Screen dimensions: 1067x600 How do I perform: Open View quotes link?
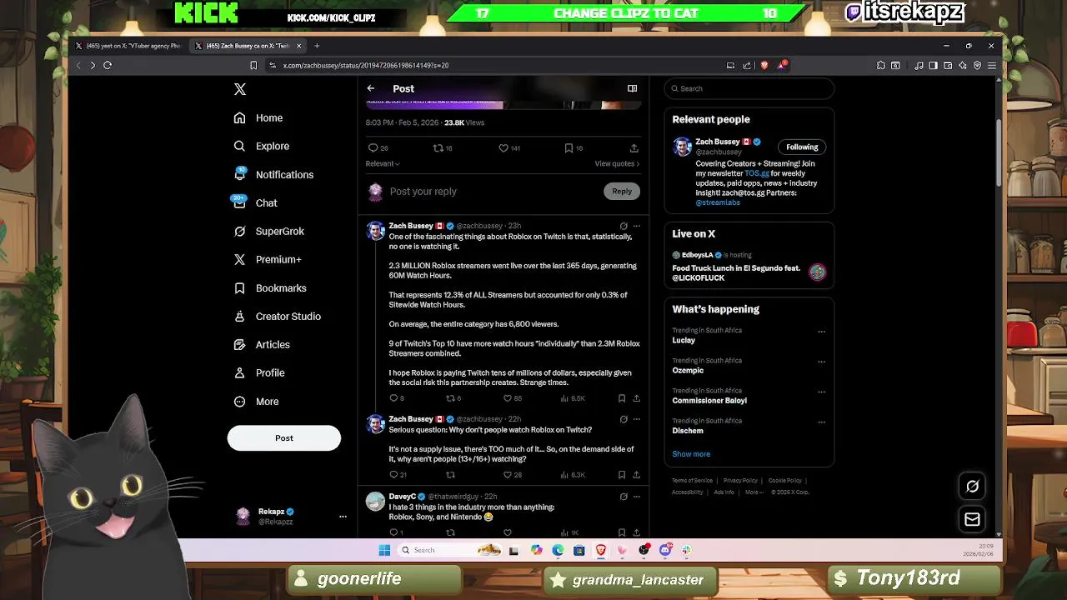pyautogui.click(x=617, y=164)
